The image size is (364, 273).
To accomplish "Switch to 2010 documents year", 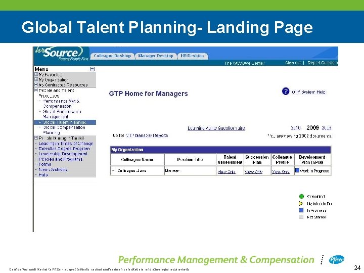I will coord(296,128).
